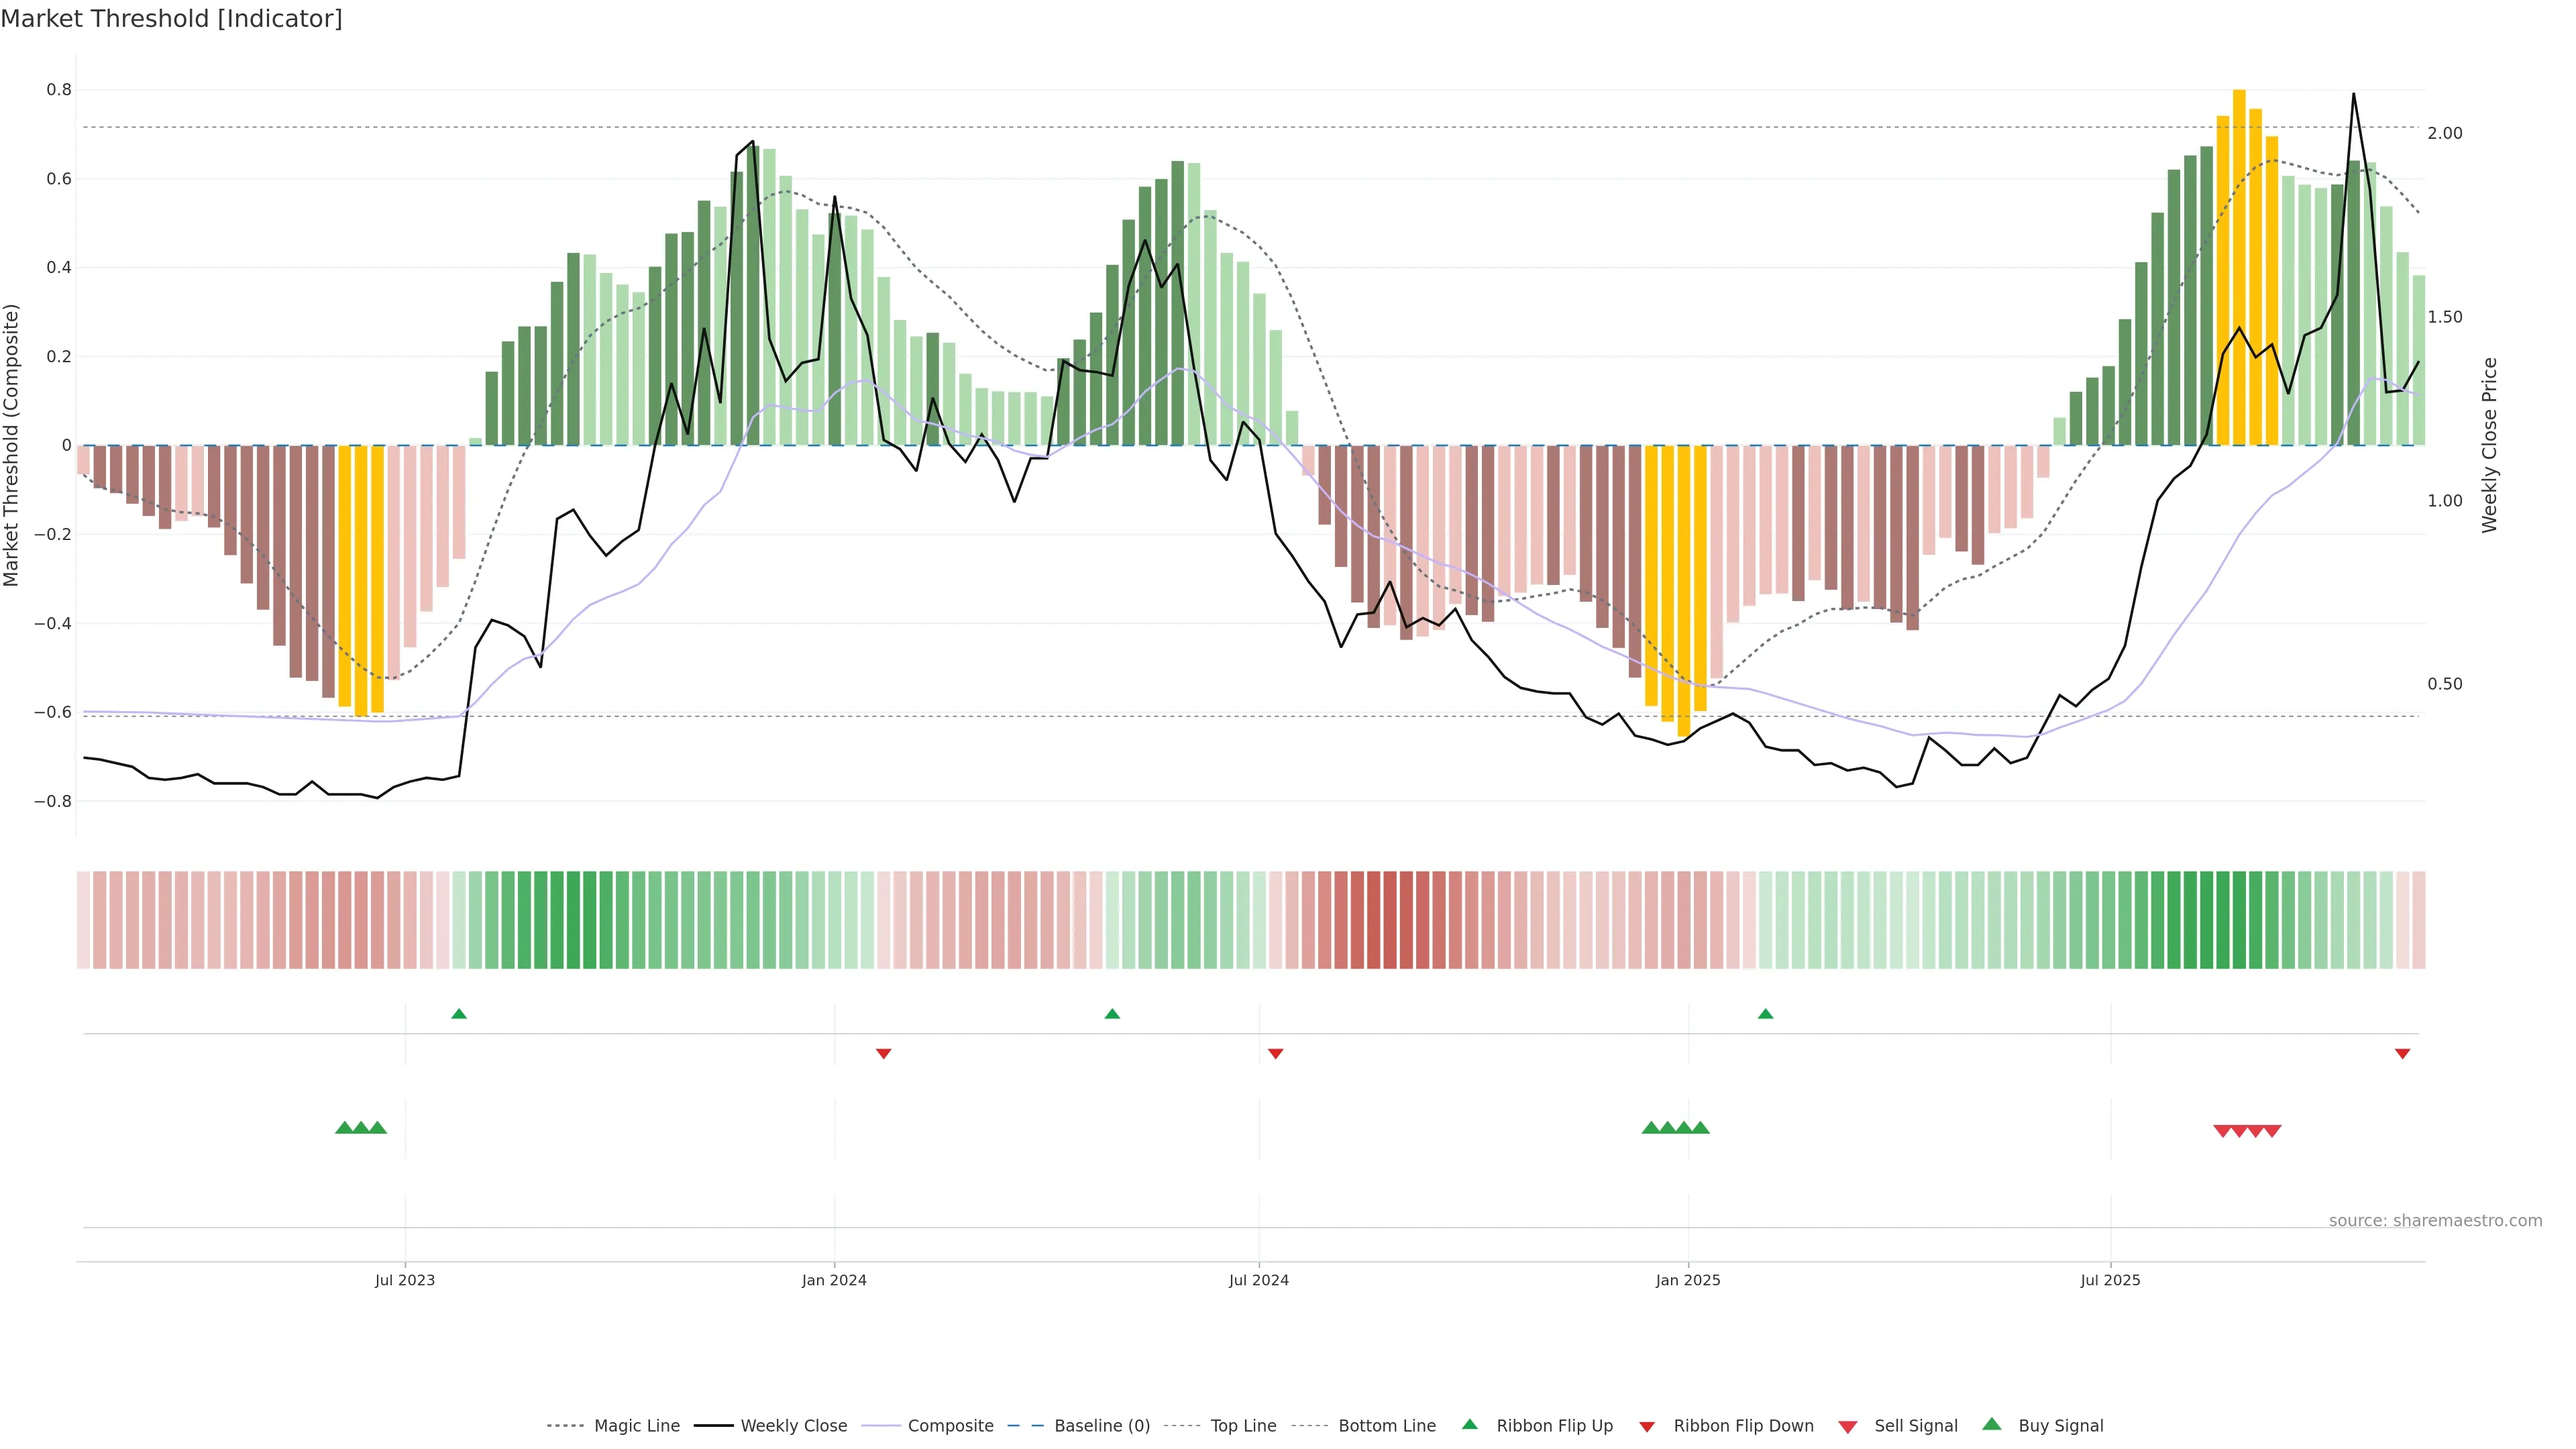Click the Sell Signal legend triangle icon
This screenshot has width=2576, height=1449.
1847,1426
